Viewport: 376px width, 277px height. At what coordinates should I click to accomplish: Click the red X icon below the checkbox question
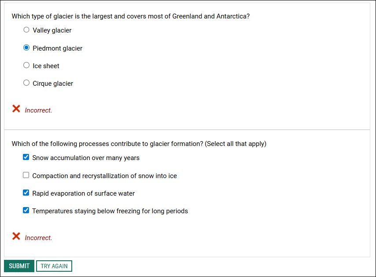(16, 236)
